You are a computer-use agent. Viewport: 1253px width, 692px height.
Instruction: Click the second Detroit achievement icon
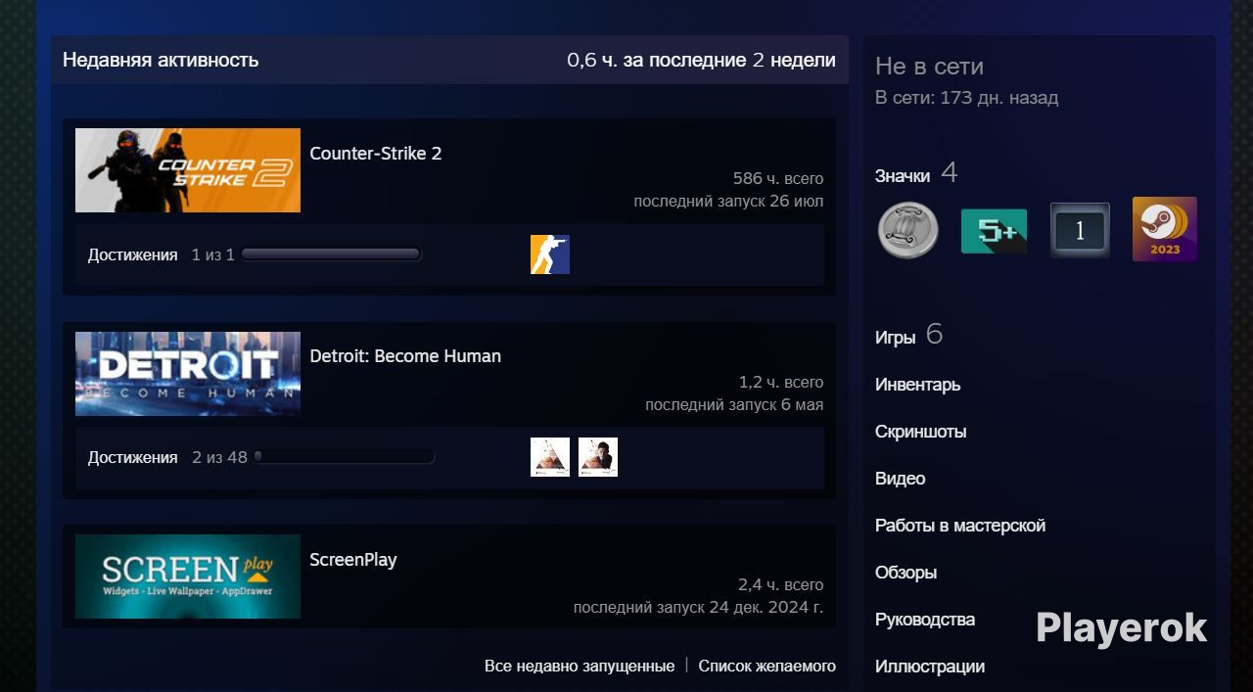[x=598, y=457]
